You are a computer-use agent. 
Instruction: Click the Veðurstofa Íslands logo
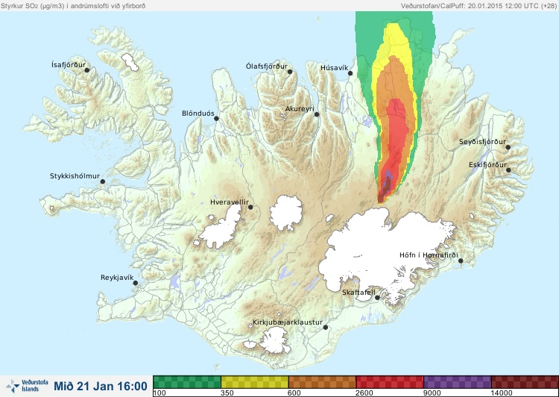pyautogui.click(x=27, y=386)
